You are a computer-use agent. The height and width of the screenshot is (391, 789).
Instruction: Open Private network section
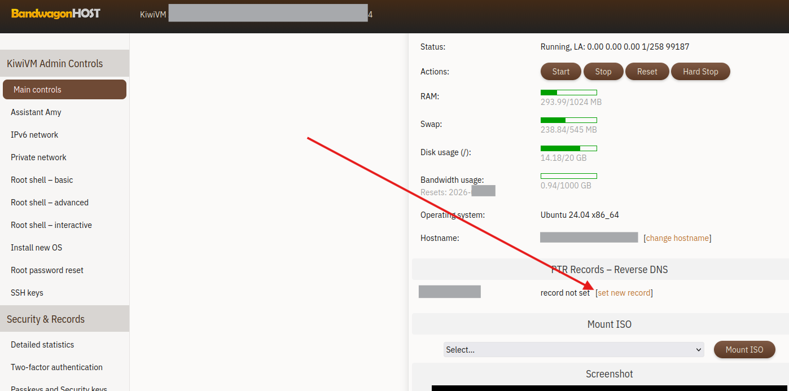(38, 157)
